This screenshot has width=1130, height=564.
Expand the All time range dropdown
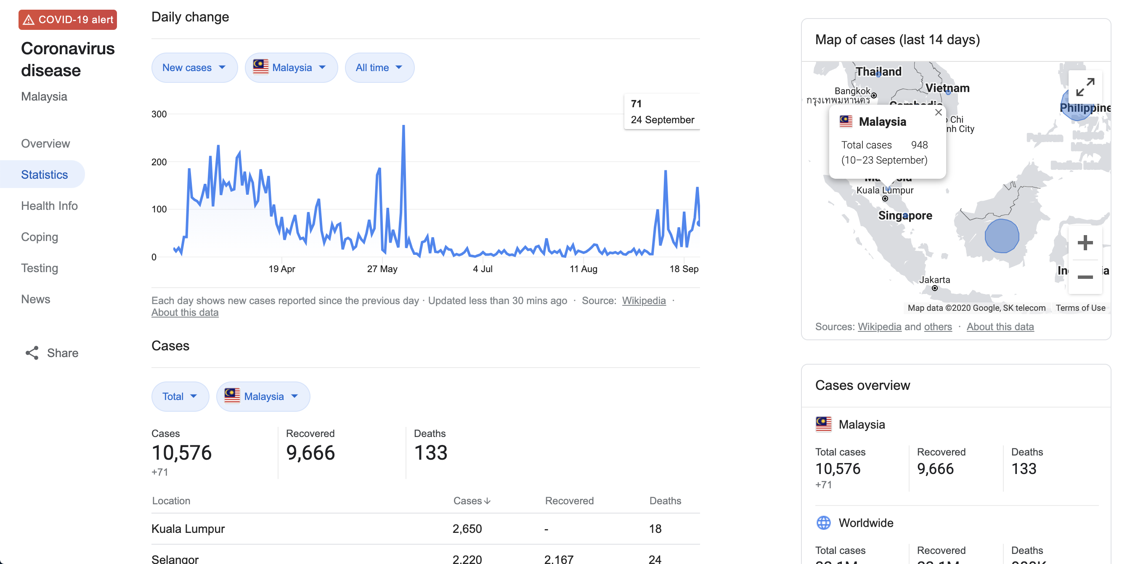coord(379,68)
